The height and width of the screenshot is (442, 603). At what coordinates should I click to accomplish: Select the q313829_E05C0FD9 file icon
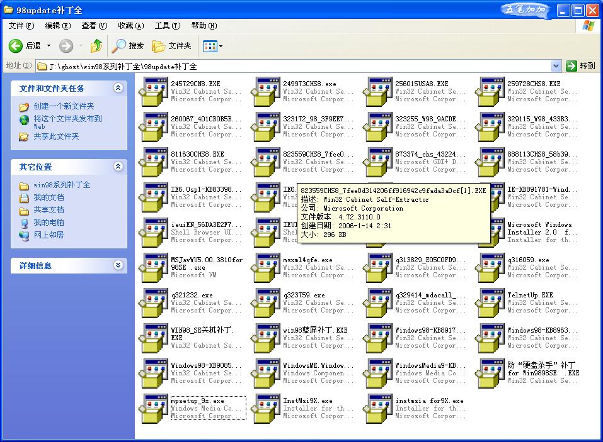click(x=378, y=268)
